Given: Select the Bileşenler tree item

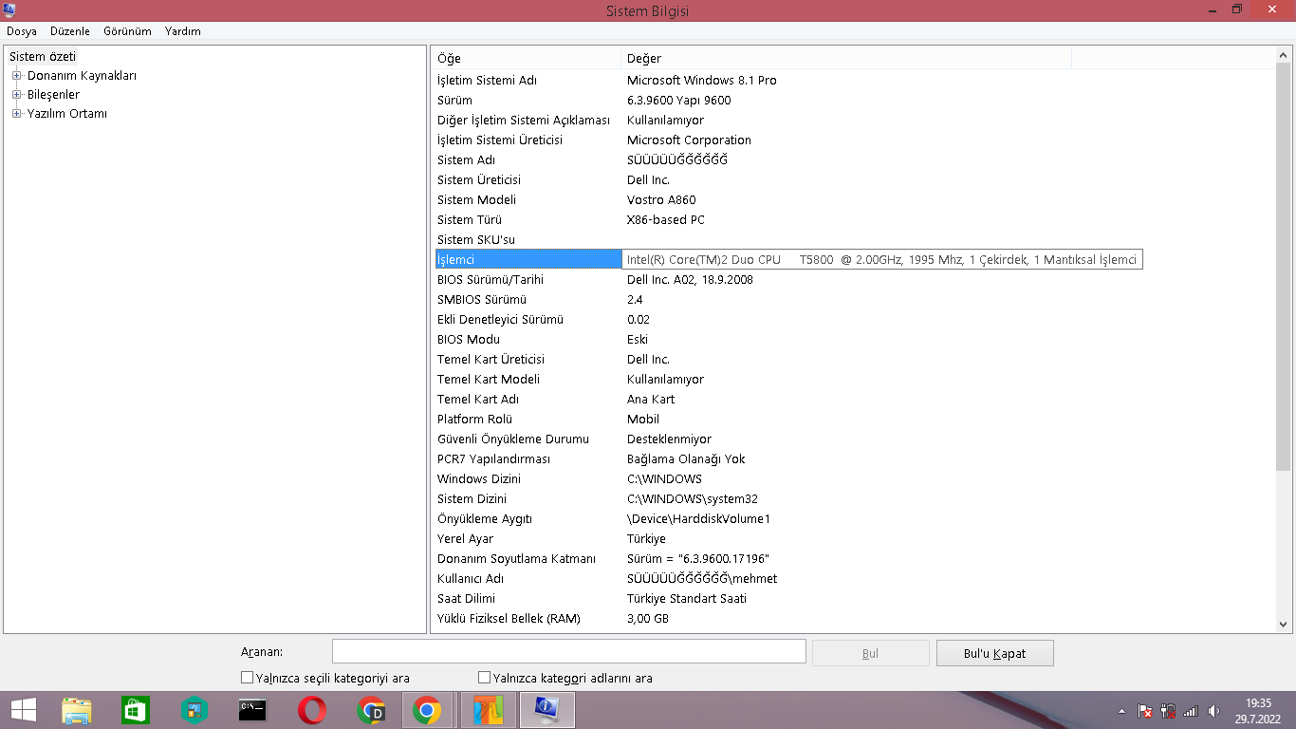Looking at the screenshot, I should [x=53, y=95].
